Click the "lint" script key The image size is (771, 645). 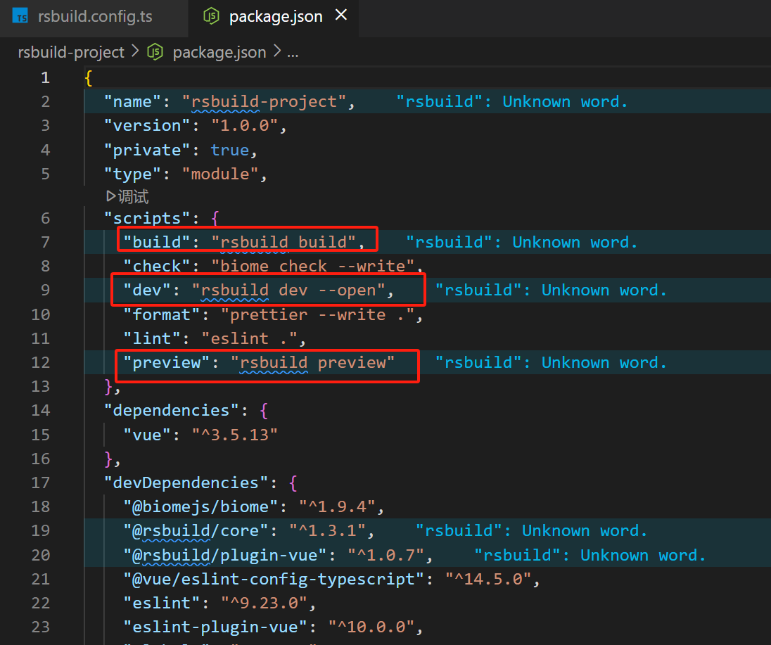coord(153,339)
